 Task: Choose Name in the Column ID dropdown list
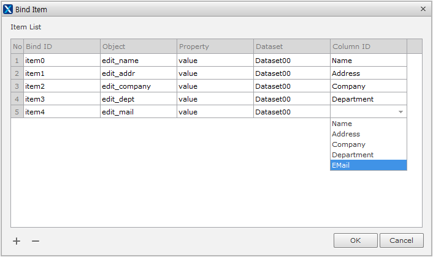[x=368, y=124]
